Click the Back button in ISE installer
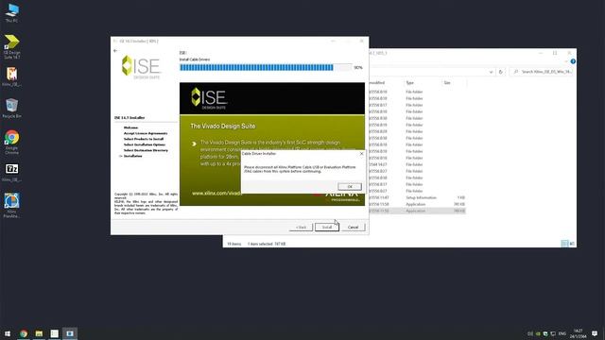This screenshot has height=340, width=605. 301,227
